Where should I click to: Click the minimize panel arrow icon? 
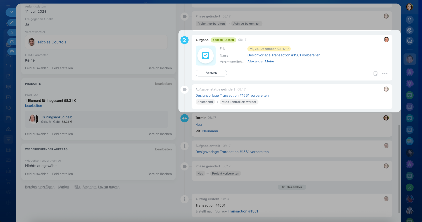coord(12,32)
